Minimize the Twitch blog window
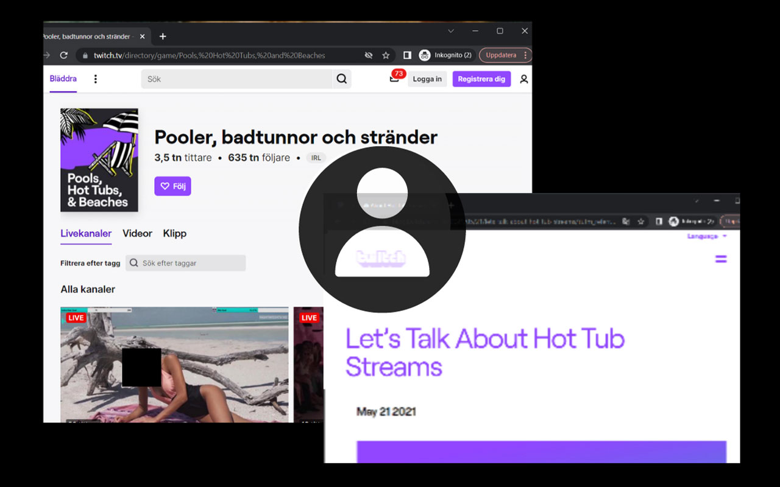This screenshot has width=780, height=487. [x=717, y=200]
